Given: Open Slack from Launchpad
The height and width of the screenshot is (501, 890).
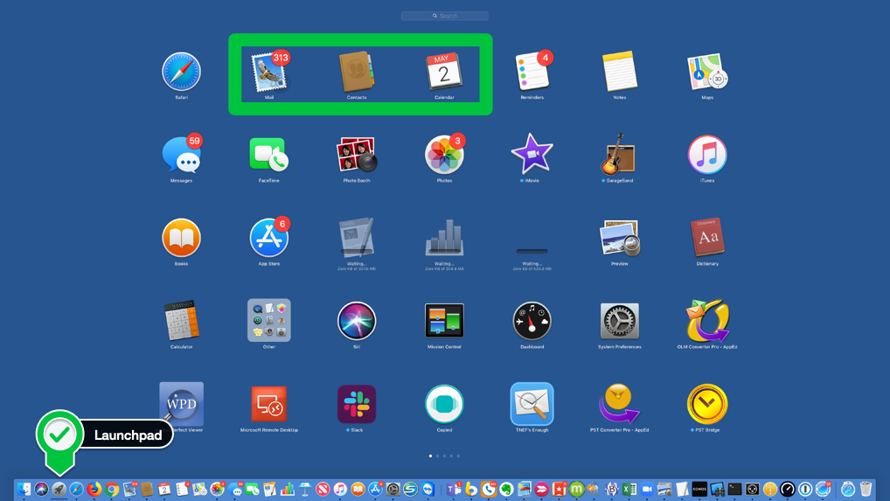Looking at the screenshot, I should point(357,404).
